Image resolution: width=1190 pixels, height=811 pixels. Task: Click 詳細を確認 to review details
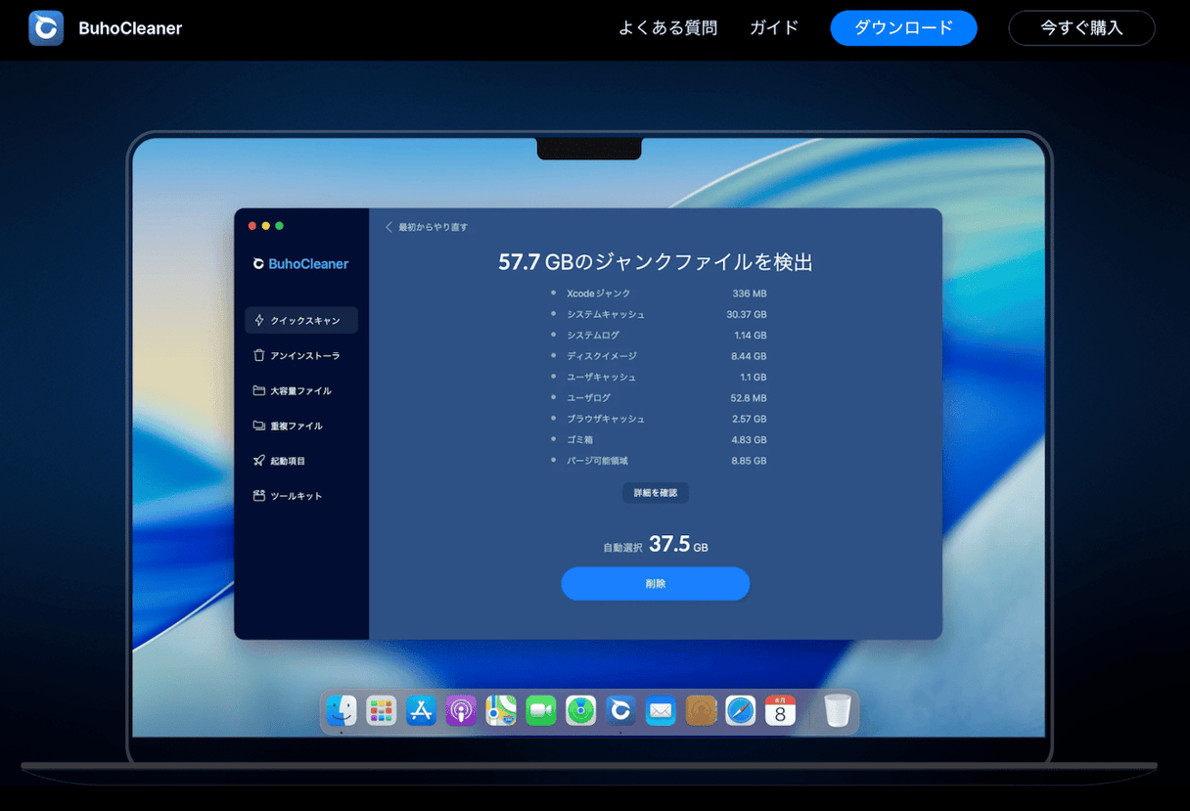655,492
